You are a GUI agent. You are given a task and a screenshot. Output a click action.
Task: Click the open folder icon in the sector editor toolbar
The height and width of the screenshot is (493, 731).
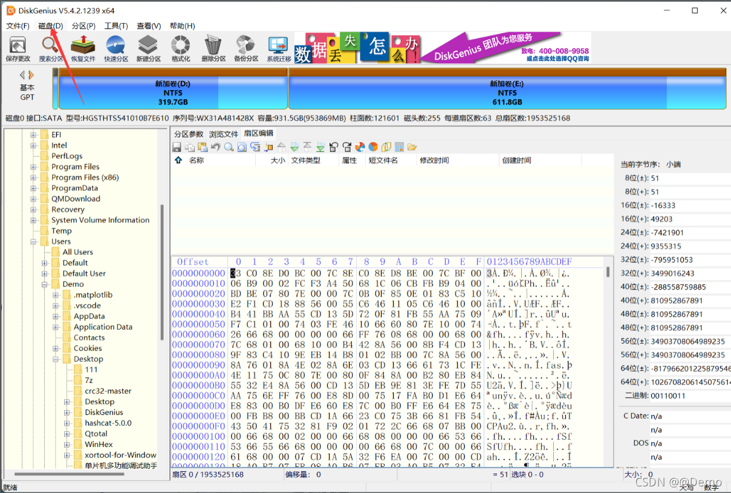412,147
